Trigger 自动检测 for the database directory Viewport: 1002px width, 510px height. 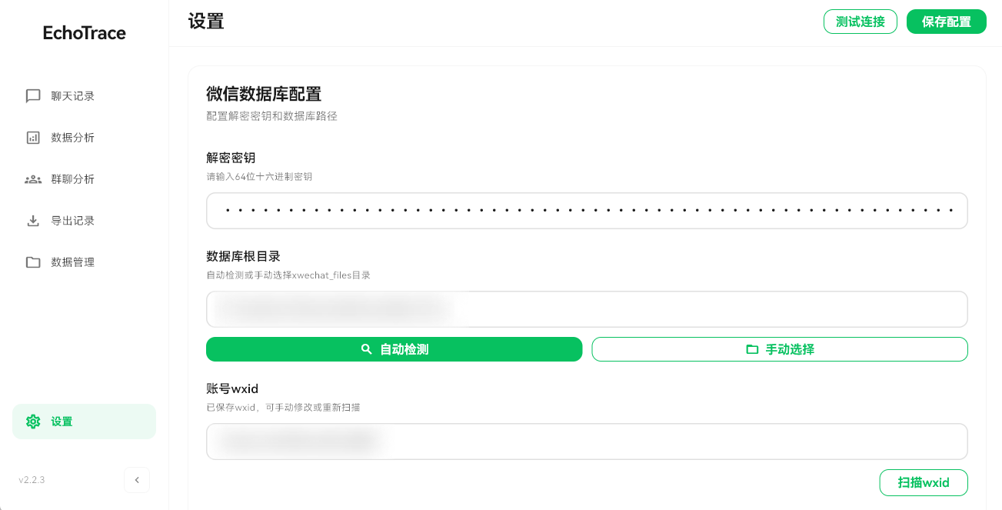tap(394, 348)
